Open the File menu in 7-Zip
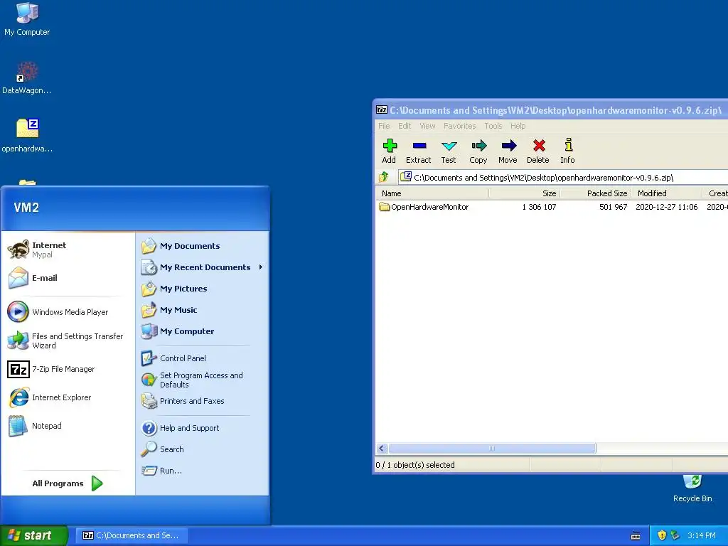Image resolution: width=728 pixels, height=546 pixels. tap(384, 126)
